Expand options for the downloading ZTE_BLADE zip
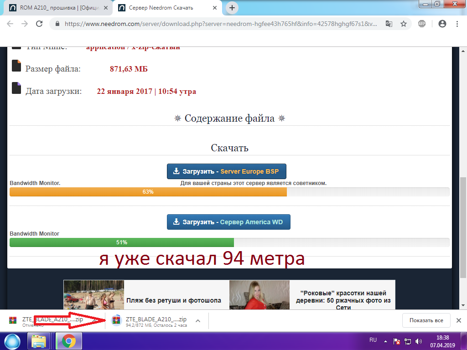 pyautogui.click(x=198, y=320)
